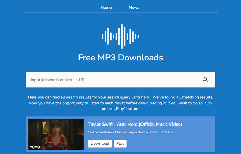Screen dimensions: 241x154
Task: Open the Home navigation link
Action: tap(106, 7)
